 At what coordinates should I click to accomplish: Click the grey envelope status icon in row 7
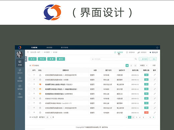click(x=40, y=103)
